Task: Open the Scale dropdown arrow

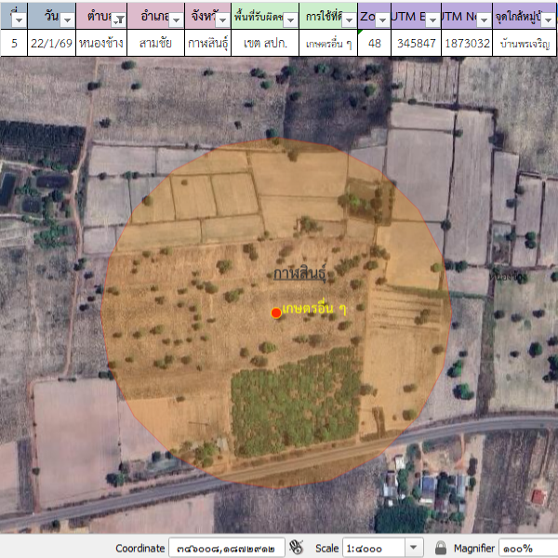Action: coord(413,548)
